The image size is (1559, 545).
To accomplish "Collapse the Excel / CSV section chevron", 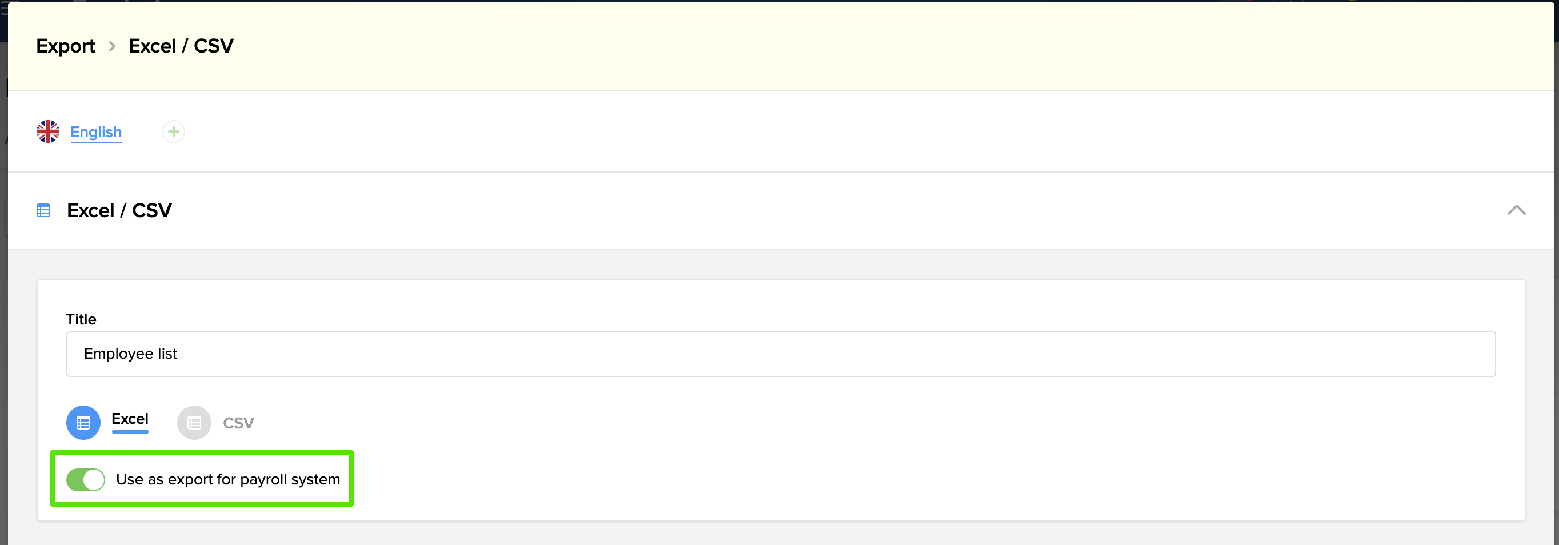I will (1516, 210).
